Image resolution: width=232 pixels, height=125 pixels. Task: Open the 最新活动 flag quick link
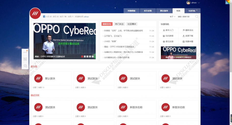point(188,30)
